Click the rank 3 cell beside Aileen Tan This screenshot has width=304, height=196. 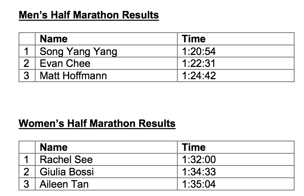26,184
